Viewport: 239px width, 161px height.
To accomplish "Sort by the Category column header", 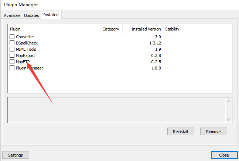I will click(111, 29).
